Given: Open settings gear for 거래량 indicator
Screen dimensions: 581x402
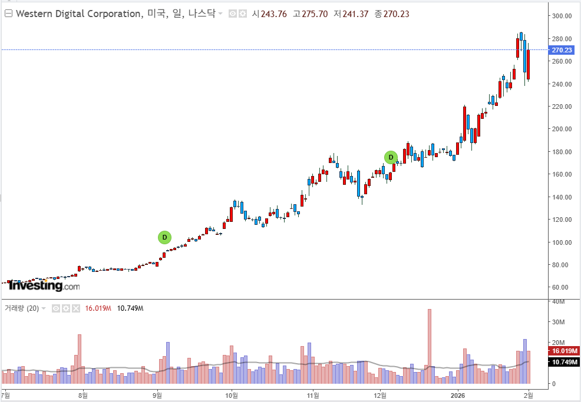Looking at the screenshot, I should pos(66,308).
